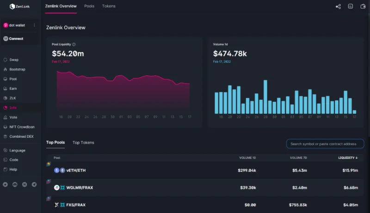Click the pink Feb 17, 2022 date
Image resolution: width=370 pixels, height=213 pixels.
click(x=61, y=62)
